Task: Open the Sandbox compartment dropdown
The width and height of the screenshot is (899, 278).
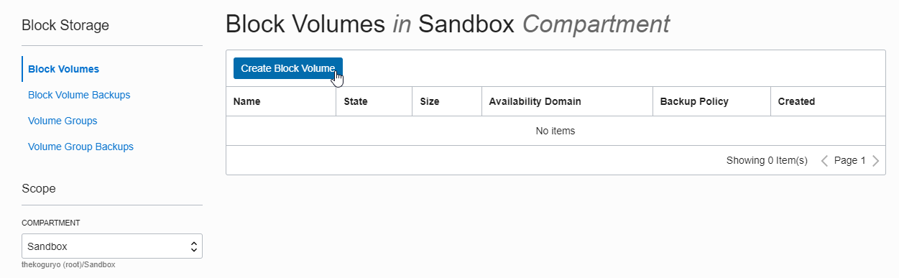Action: coord(112,246)
